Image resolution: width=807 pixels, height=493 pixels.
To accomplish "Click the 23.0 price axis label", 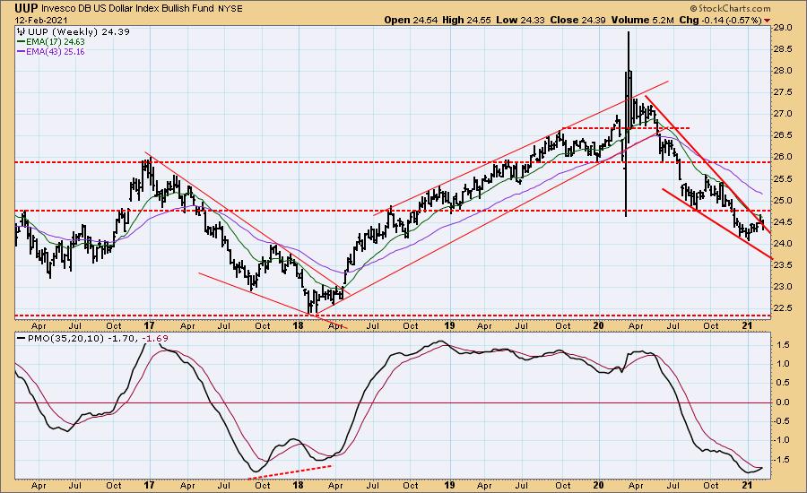I will click(783, 287).
